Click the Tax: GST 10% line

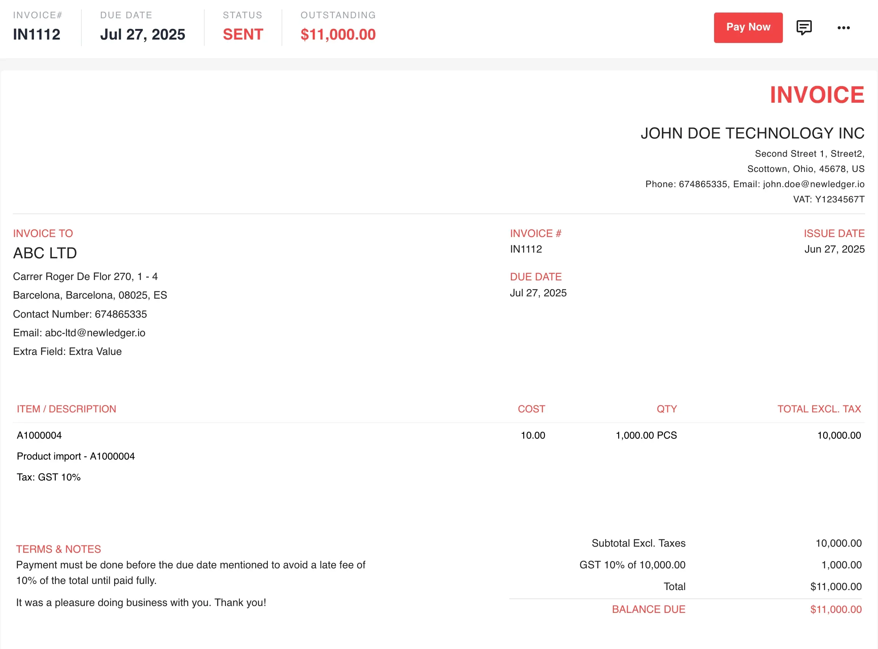(x=48, y=477)
